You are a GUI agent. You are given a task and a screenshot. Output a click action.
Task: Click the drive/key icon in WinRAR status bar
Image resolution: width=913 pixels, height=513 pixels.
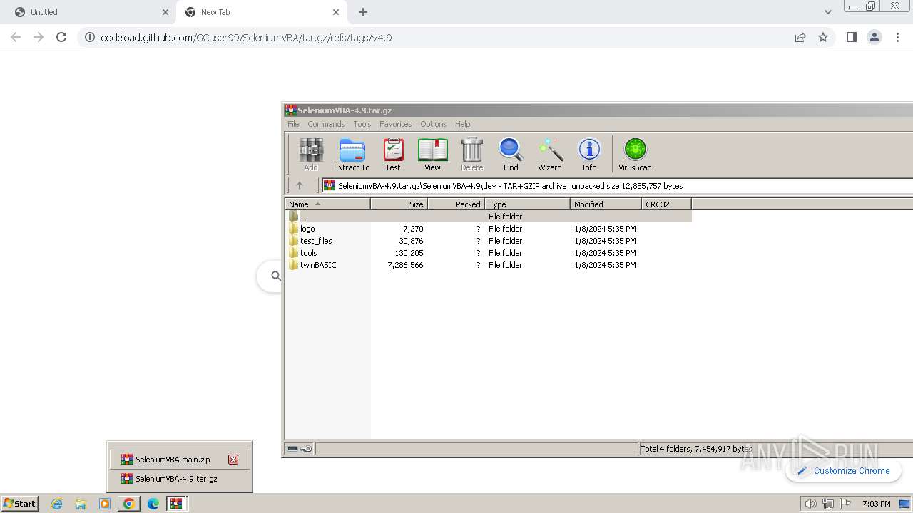click(x=299, y=449)
